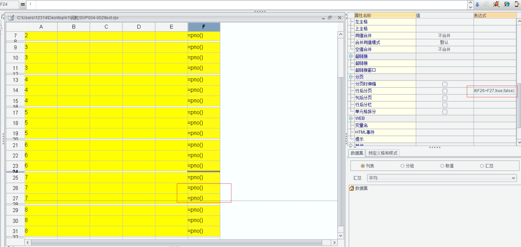521x247 pixels.
Task: Tick the 分页时伸缩 checkbox
Action: (x=445, y=84)
